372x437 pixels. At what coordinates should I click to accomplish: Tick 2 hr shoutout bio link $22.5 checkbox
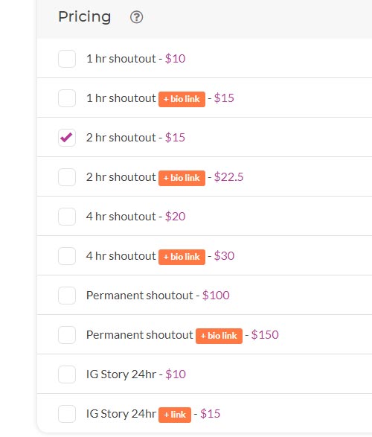(67, 177)
